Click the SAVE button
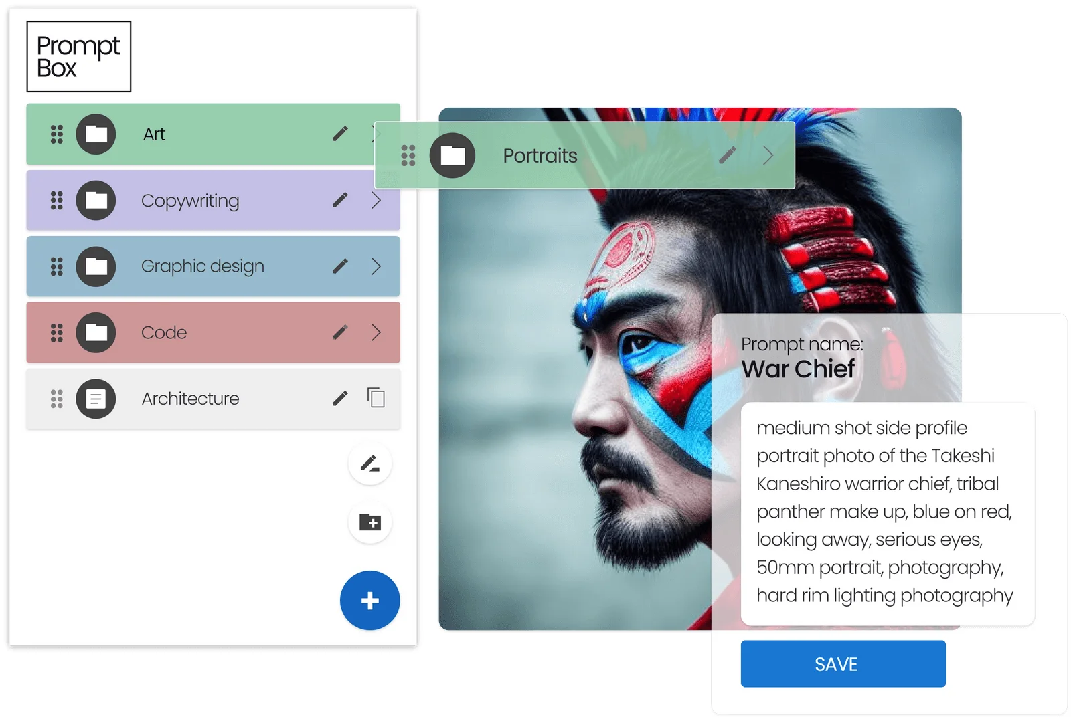The width and height of the screenshot is (1071, 719). [x=843, y=663]
